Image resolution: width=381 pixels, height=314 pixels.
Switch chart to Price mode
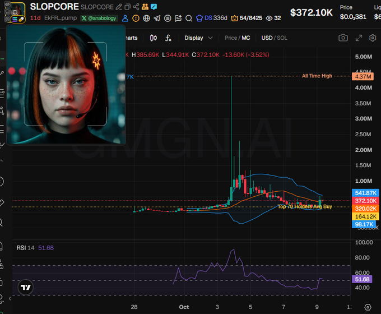[x=231, y=38]
